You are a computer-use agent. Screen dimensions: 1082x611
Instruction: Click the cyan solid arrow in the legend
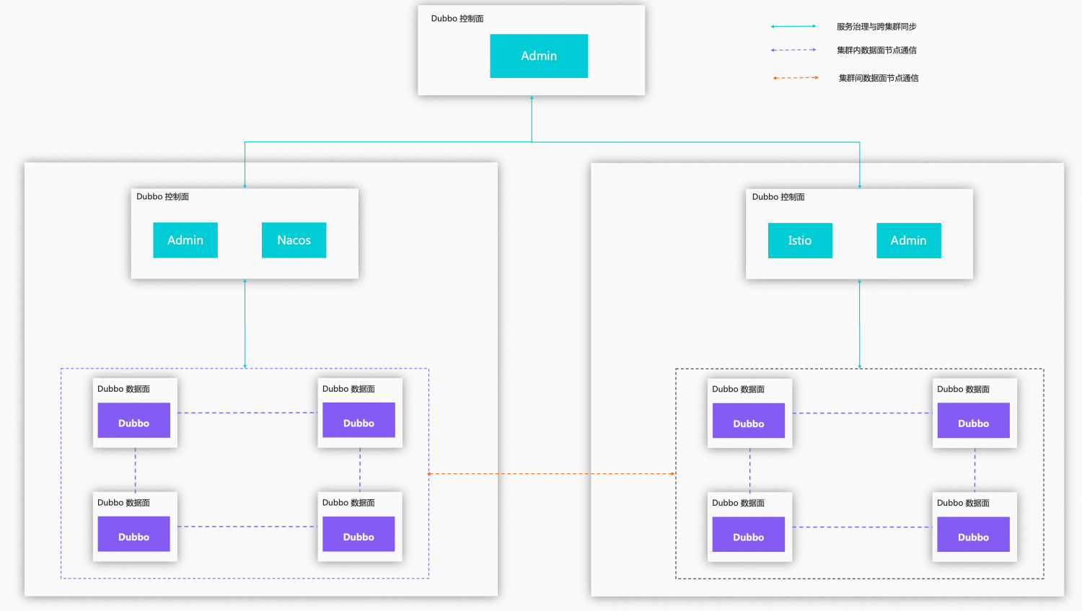793,27
